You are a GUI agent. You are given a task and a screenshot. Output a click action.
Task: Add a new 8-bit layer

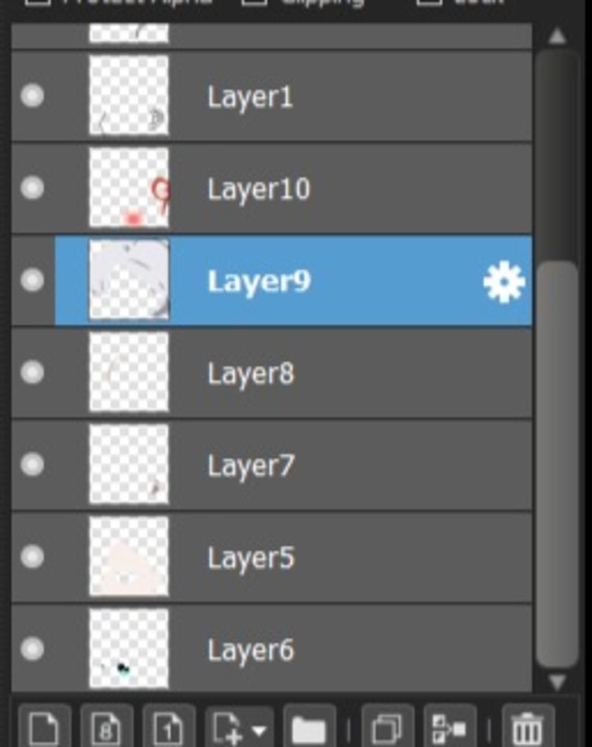pyautogui.click(x=107, y=727)
